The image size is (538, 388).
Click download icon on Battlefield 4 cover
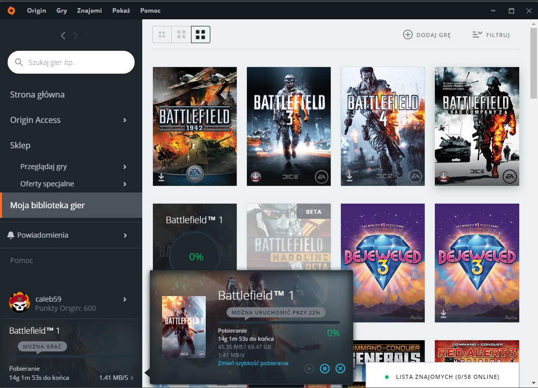point(350,177)
